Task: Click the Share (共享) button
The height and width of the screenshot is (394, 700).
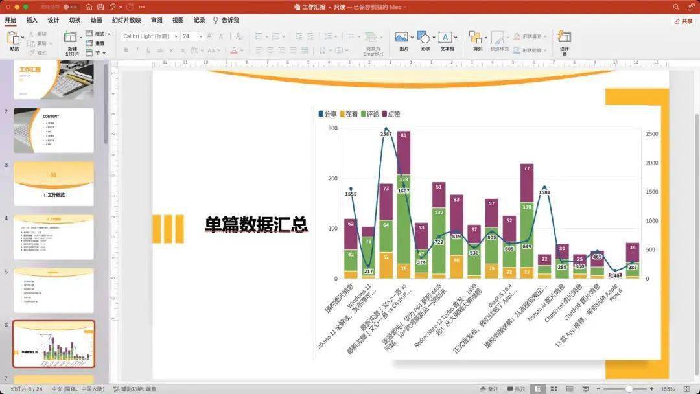Action: (684, 21)
